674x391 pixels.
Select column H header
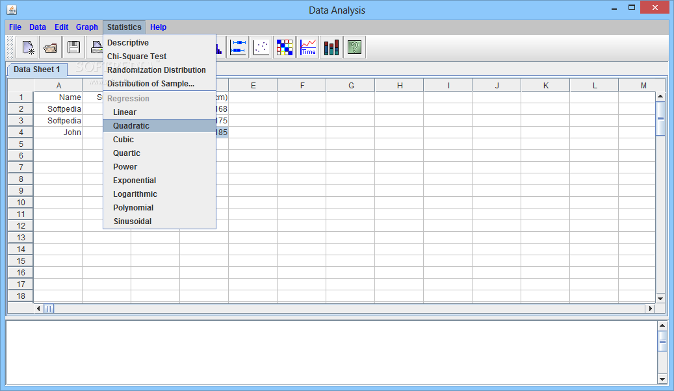point(399,86)
